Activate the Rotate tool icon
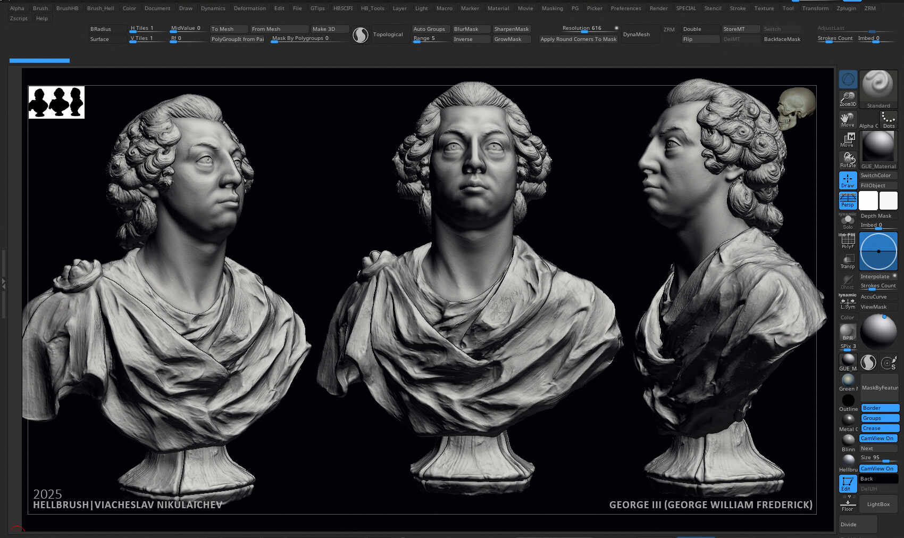 coord(848,159)
